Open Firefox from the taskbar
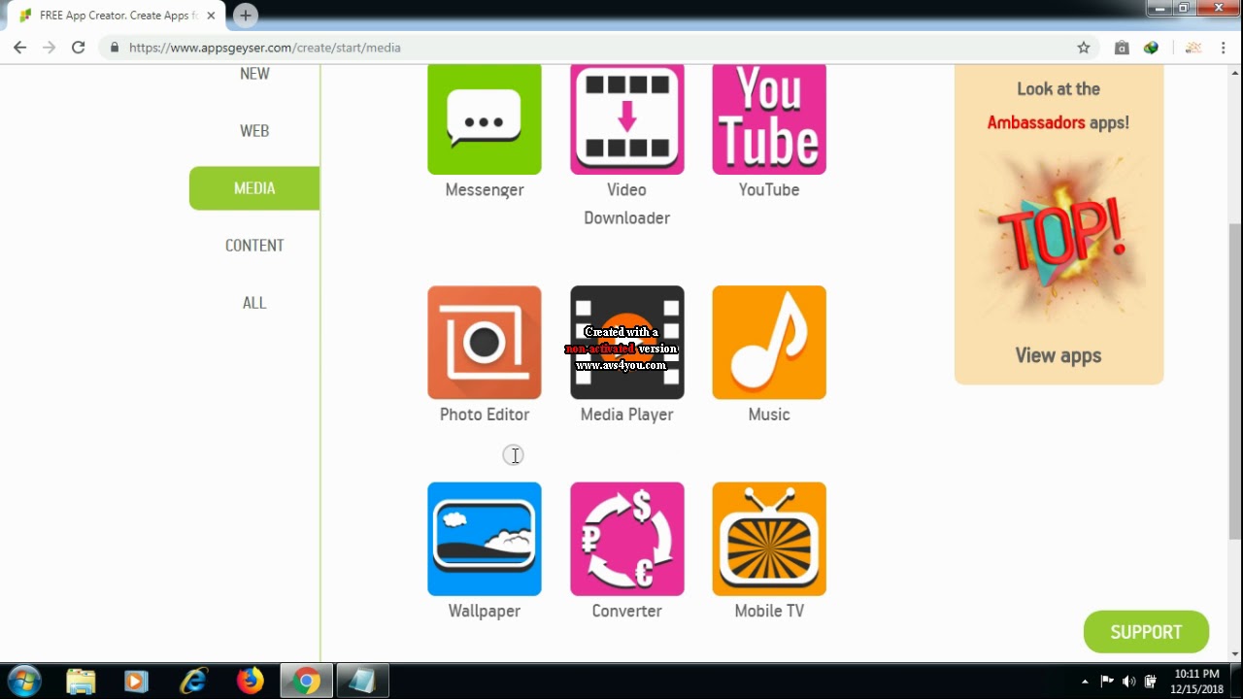1243x699 pixels. point(250,681)
